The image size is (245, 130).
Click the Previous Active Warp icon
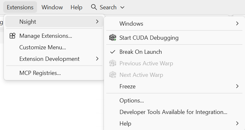[x=112, y=63]
